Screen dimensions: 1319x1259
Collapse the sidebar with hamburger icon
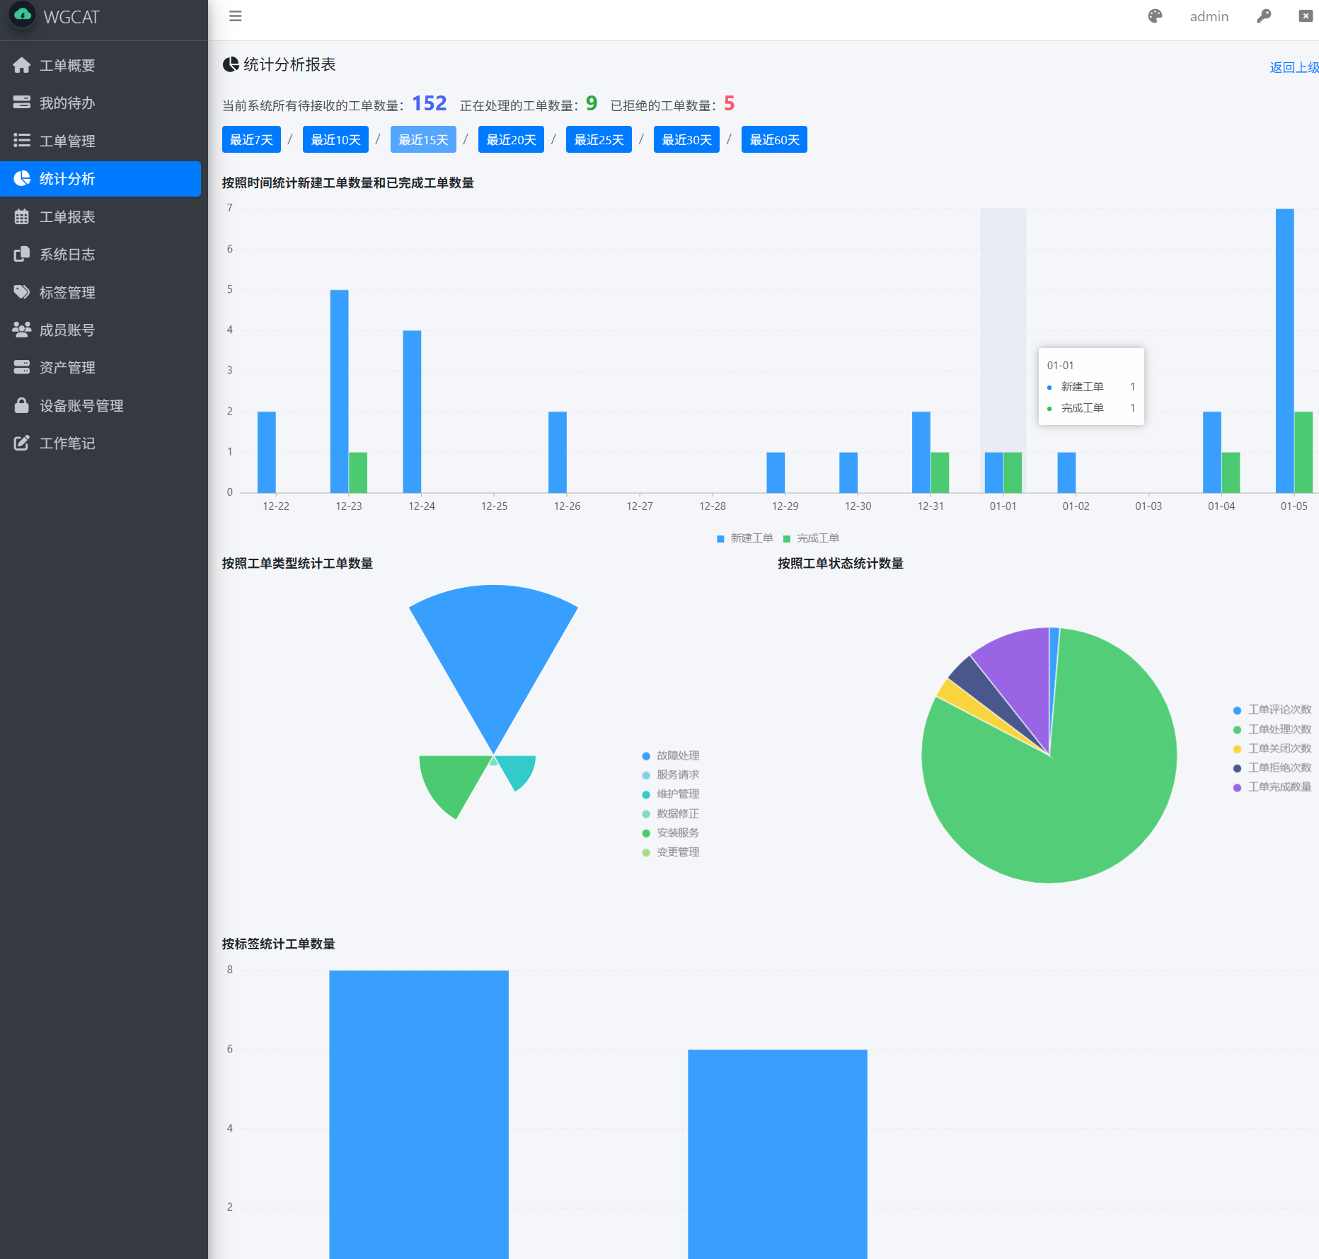[x=235, y=16]
